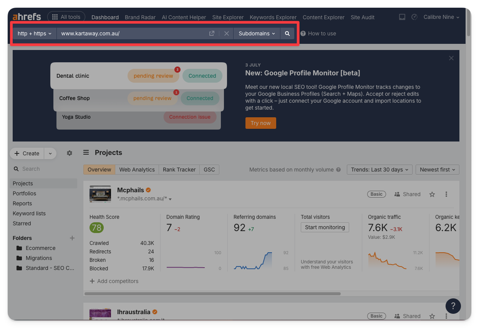479x328 pixels.
Task: Switch to the Rank Tracker tab
Action: pyautogui.click(x=179, y=170)
